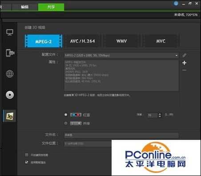The height and width of the screenshot is (176, 201).
Task: Adjust the depth value spinner arrows
Action: [x=160, y=115]
